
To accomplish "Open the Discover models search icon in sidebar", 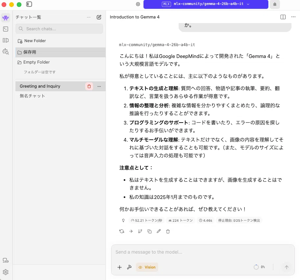I will [6, 51].
